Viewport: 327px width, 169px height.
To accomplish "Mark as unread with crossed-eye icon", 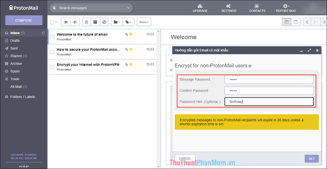I will click(x=75, y=22).
